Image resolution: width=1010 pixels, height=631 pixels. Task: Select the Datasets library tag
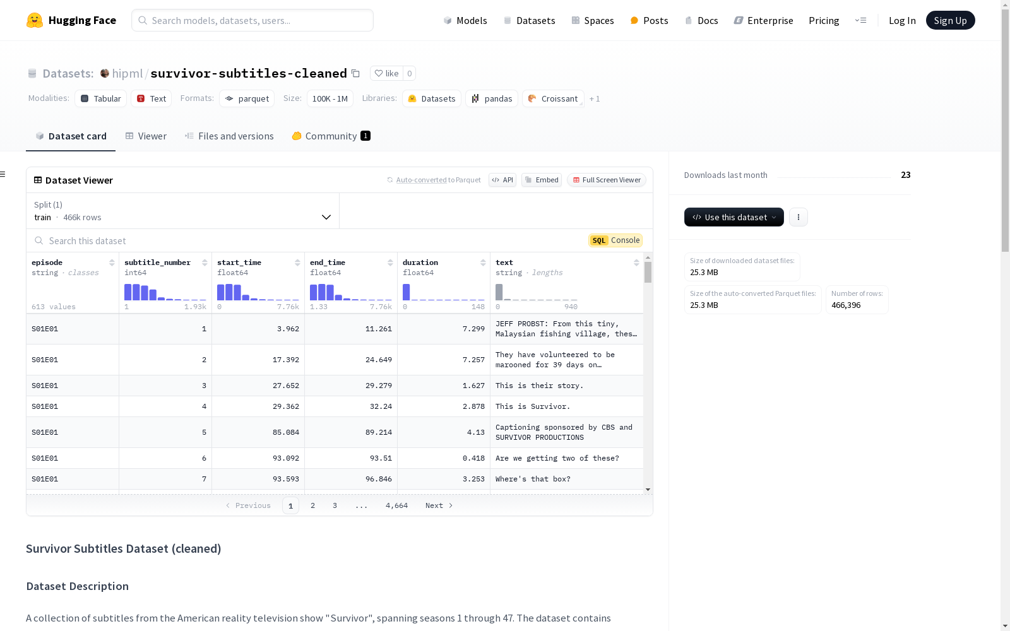pos(432,98)
